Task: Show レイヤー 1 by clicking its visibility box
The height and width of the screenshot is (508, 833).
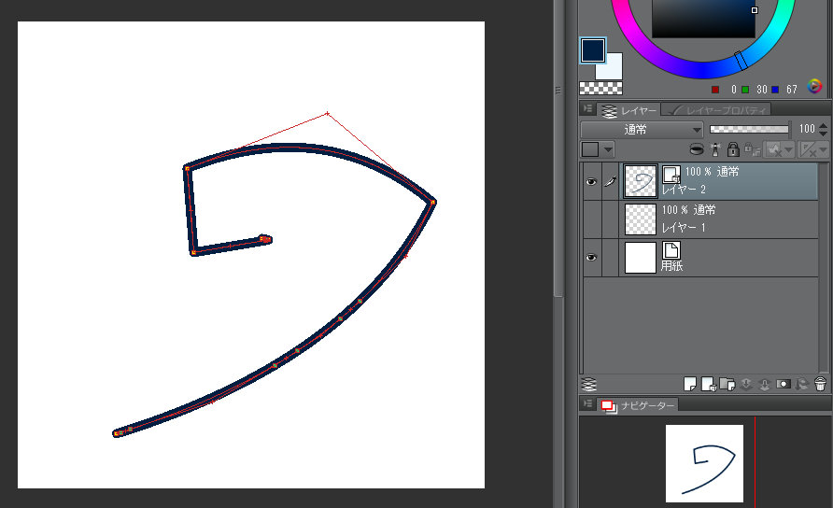Action: (591, 219)
